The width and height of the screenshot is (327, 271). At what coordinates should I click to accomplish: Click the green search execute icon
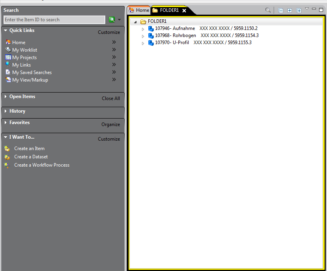[x=112, y=20]
